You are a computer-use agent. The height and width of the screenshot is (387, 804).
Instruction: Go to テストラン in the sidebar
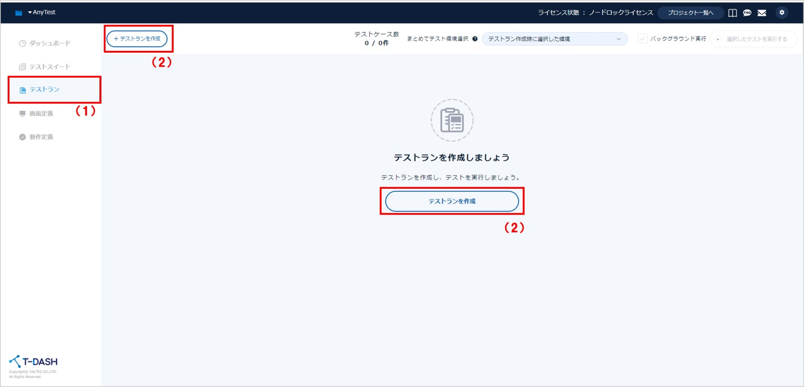[44, 90]
